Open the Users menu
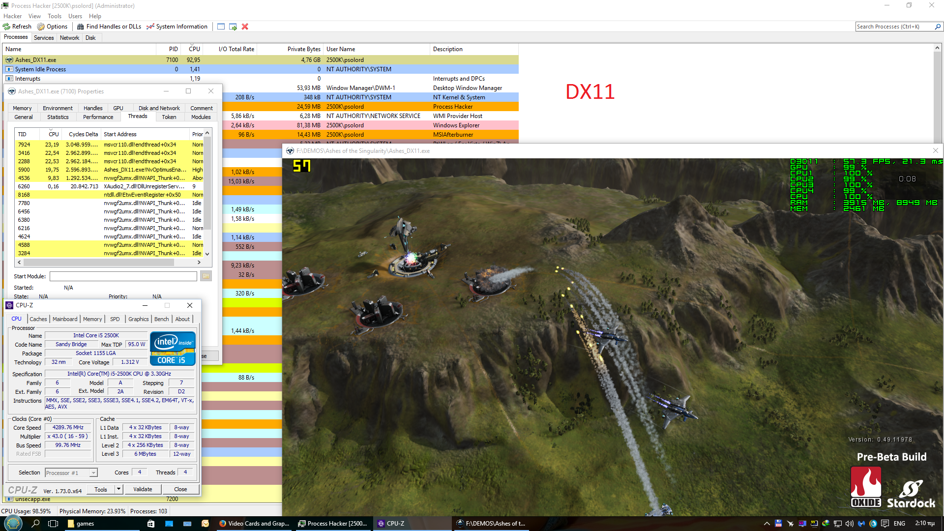 click(75, 16)
